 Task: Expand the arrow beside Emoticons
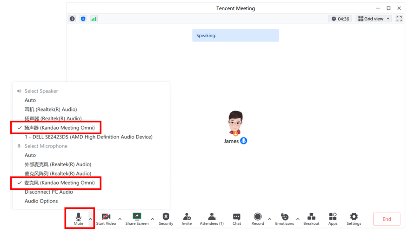coord(298,219)
